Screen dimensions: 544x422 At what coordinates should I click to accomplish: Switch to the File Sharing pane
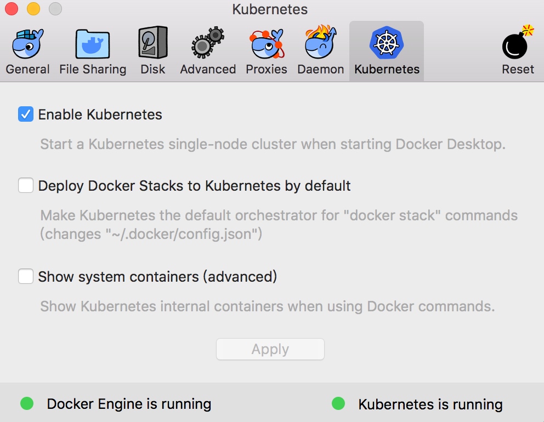pyautogui.click(x=93, y=45)
